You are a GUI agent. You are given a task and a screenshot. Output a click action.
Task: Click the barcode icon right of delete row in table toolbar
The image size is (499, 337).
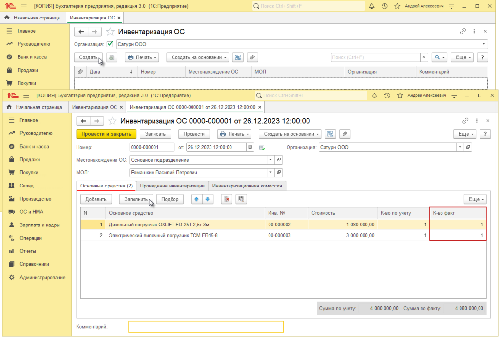click(241, 199)
